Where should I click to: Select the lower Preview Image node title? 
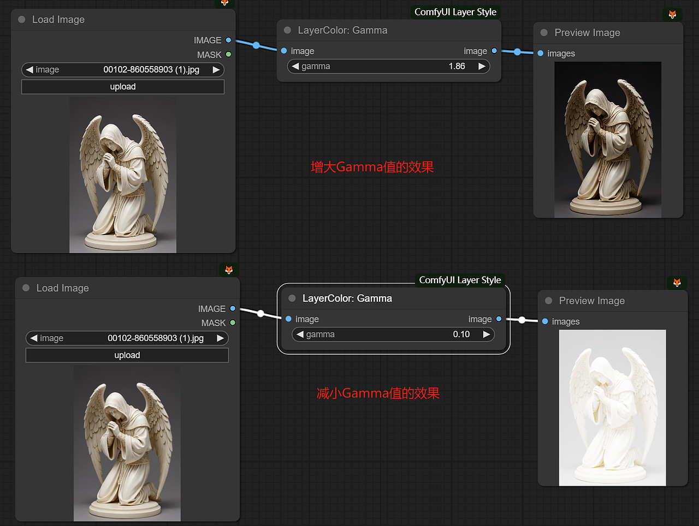(x=592, y=301)
